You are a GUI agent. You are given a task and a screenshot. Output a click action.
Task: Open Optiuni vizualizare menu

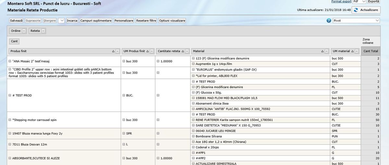click(172, 20)
